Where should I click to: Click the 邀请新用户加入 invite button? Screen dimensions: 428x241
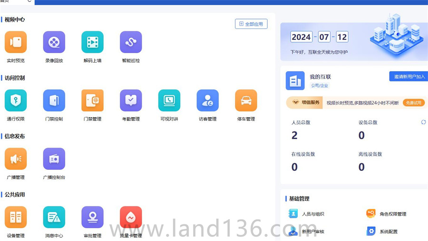pyautogui.click(x=409, y=76)
